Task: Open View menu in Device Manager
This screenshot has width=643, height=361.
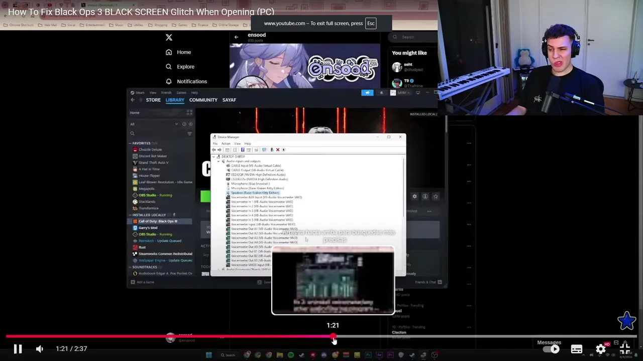Action: coord(237,144)
